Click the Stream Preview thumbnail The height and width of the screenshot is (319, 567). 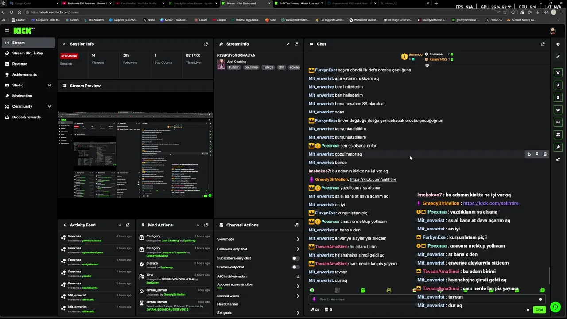point(136,155)
